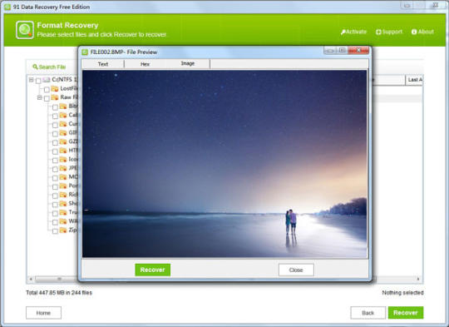
Task: Collapse the Raw Files tree node
Action: coord(40,97)
